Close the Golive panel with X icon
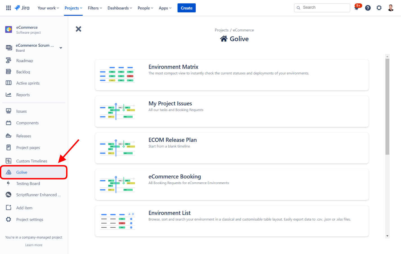Screen dimensions: 401x254 [79, 29]
